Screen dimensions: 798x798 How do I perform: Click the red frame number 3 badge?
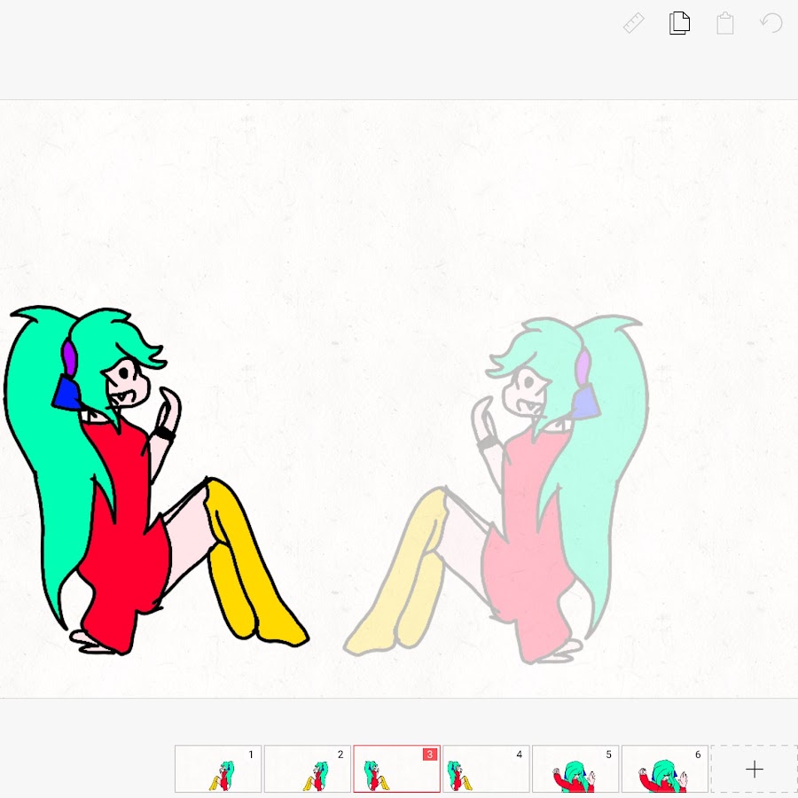[430, 755]
